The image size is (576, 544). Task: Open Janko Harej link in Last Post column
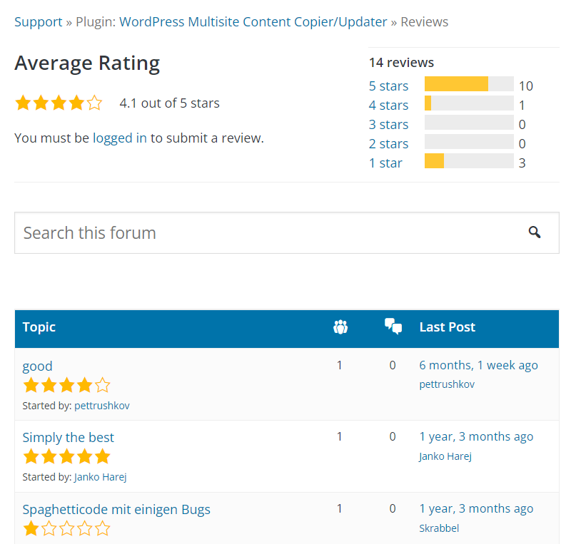pos(445,456)
